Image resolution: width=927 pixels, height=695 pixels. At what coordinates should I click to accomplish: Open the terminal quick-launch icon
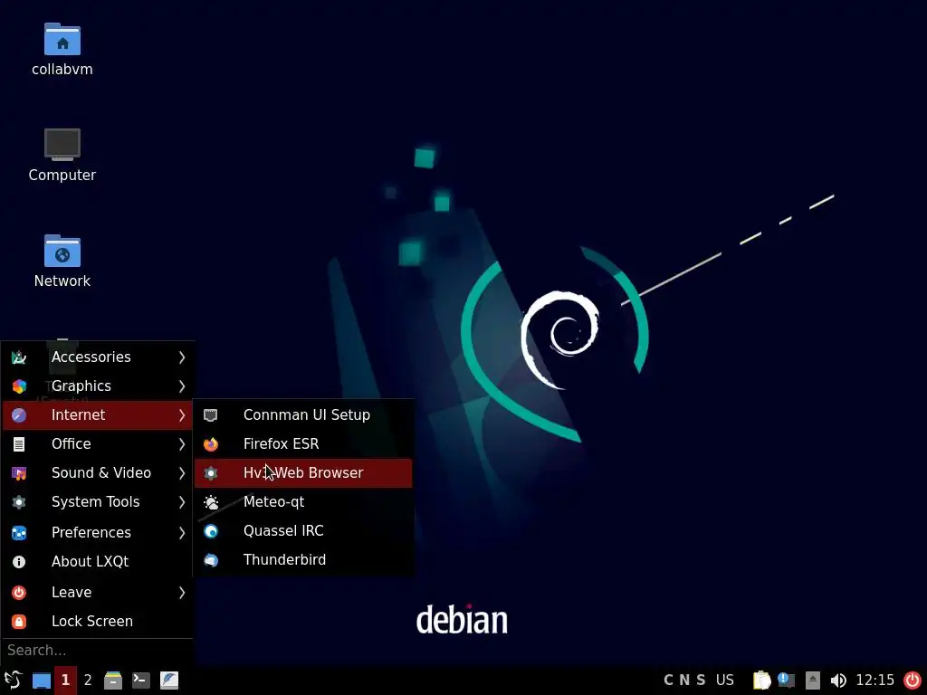tap(140, 681)
